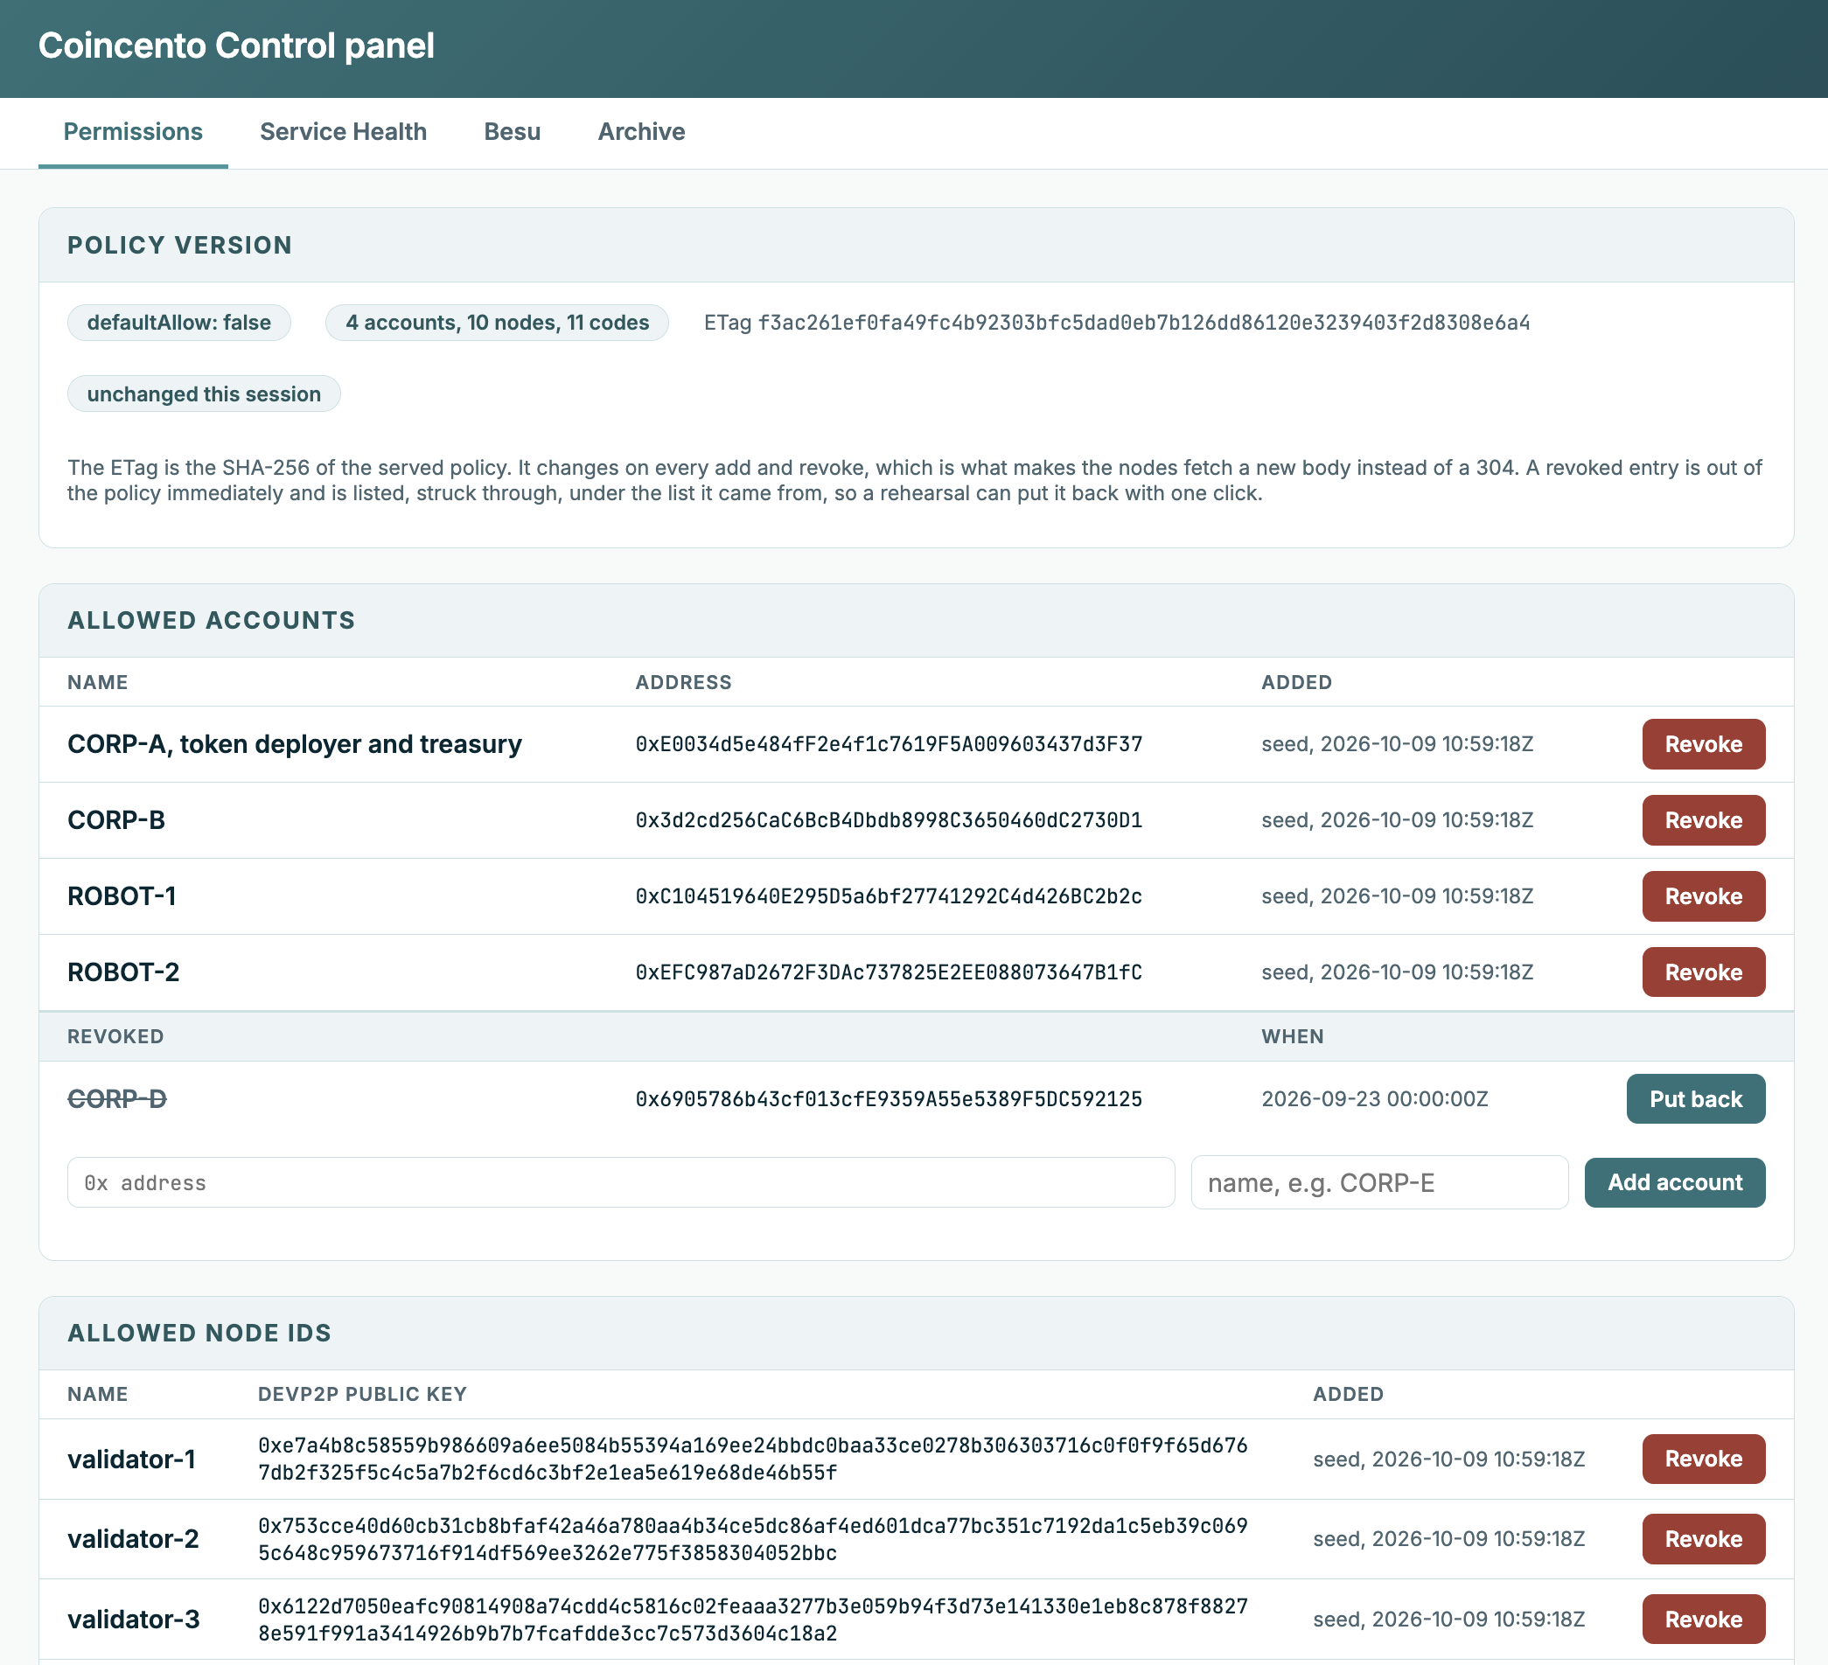Click the unchanged this session badge
This screenshot has width=1828, height=1665.
pyautogui.click(x=204, y=394)
